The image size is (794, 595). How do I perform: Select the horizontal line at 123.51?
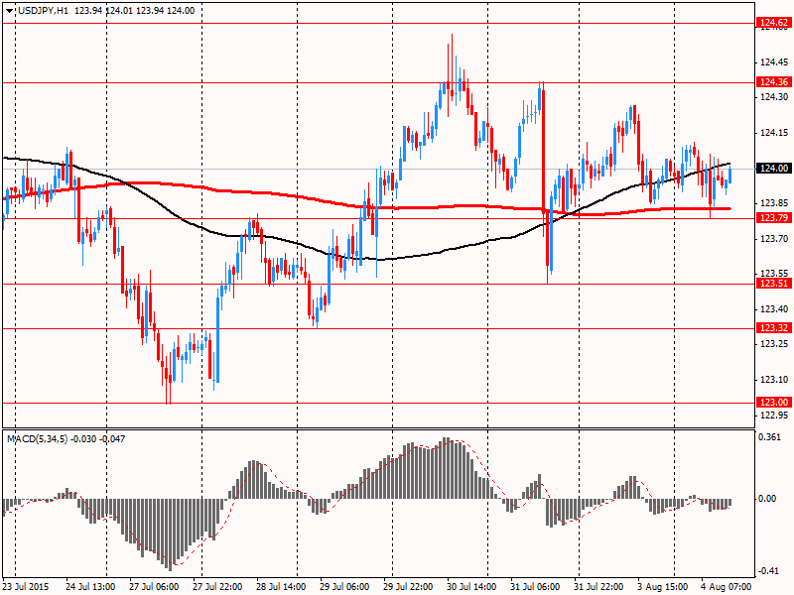click(378, 284)
